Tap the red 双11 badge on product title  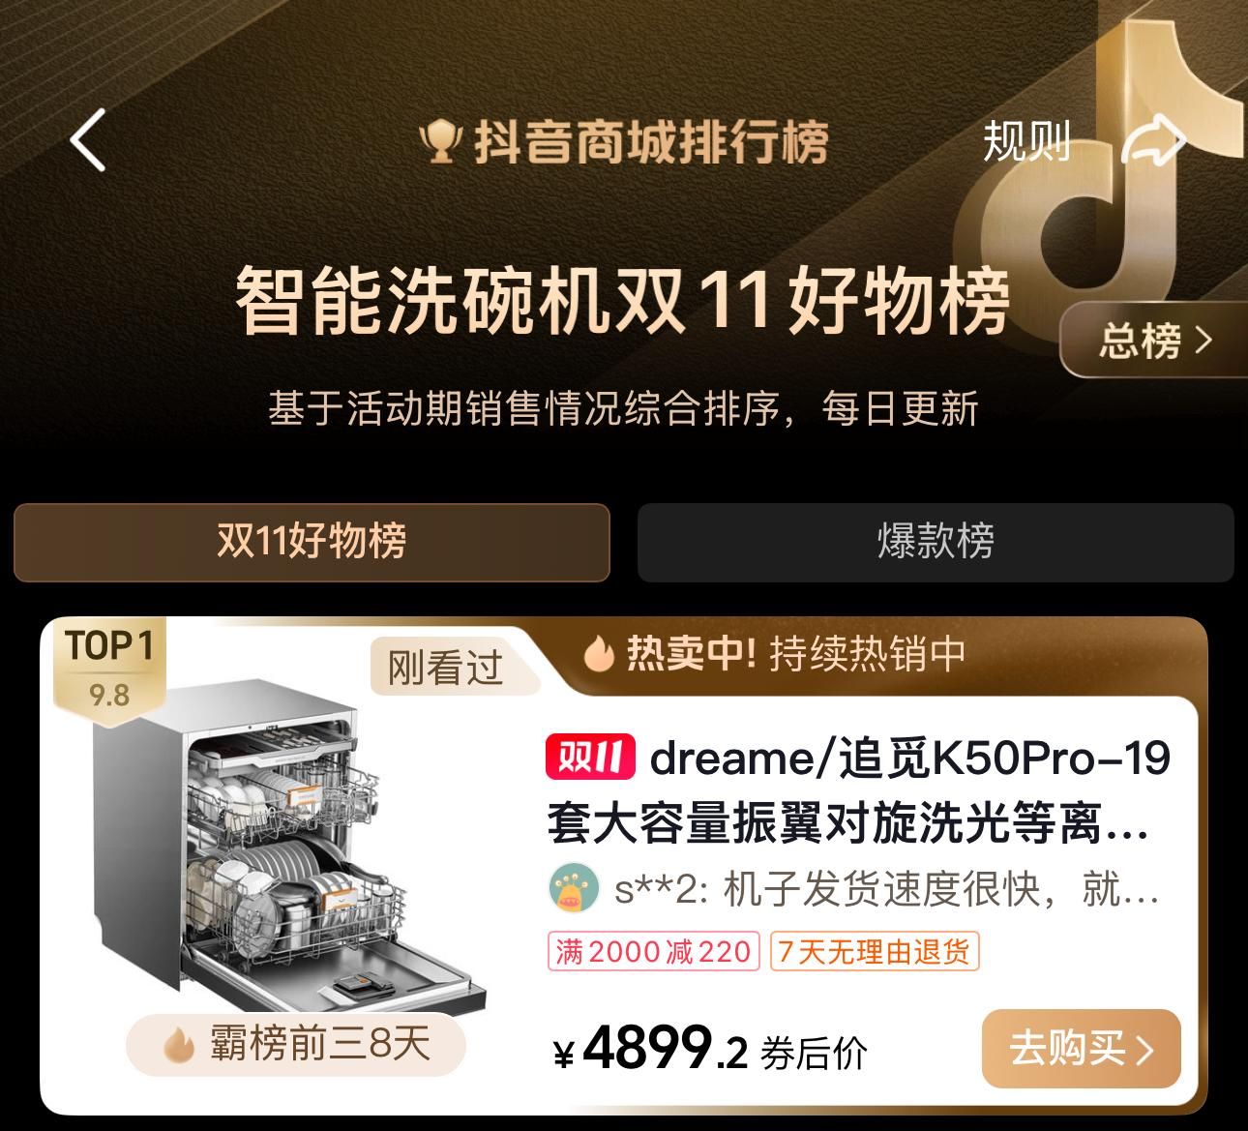pyautogui.click(x=590, y=758)
